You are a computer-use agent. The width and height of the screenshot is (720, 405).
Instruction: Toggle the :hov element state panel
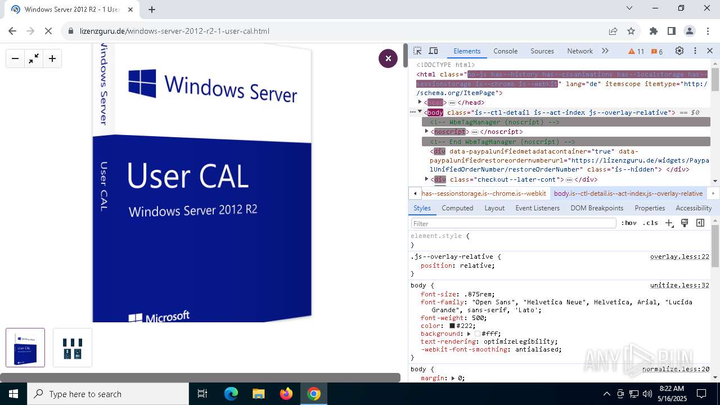pos(629,223)
